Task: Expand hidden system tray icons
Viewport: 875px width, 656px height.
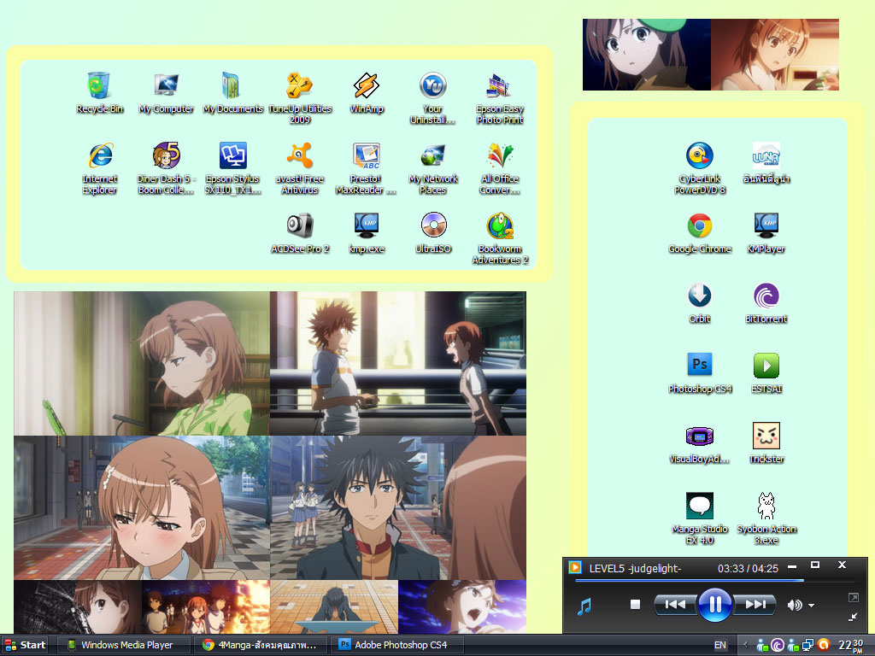Action: tap(745, 646)
